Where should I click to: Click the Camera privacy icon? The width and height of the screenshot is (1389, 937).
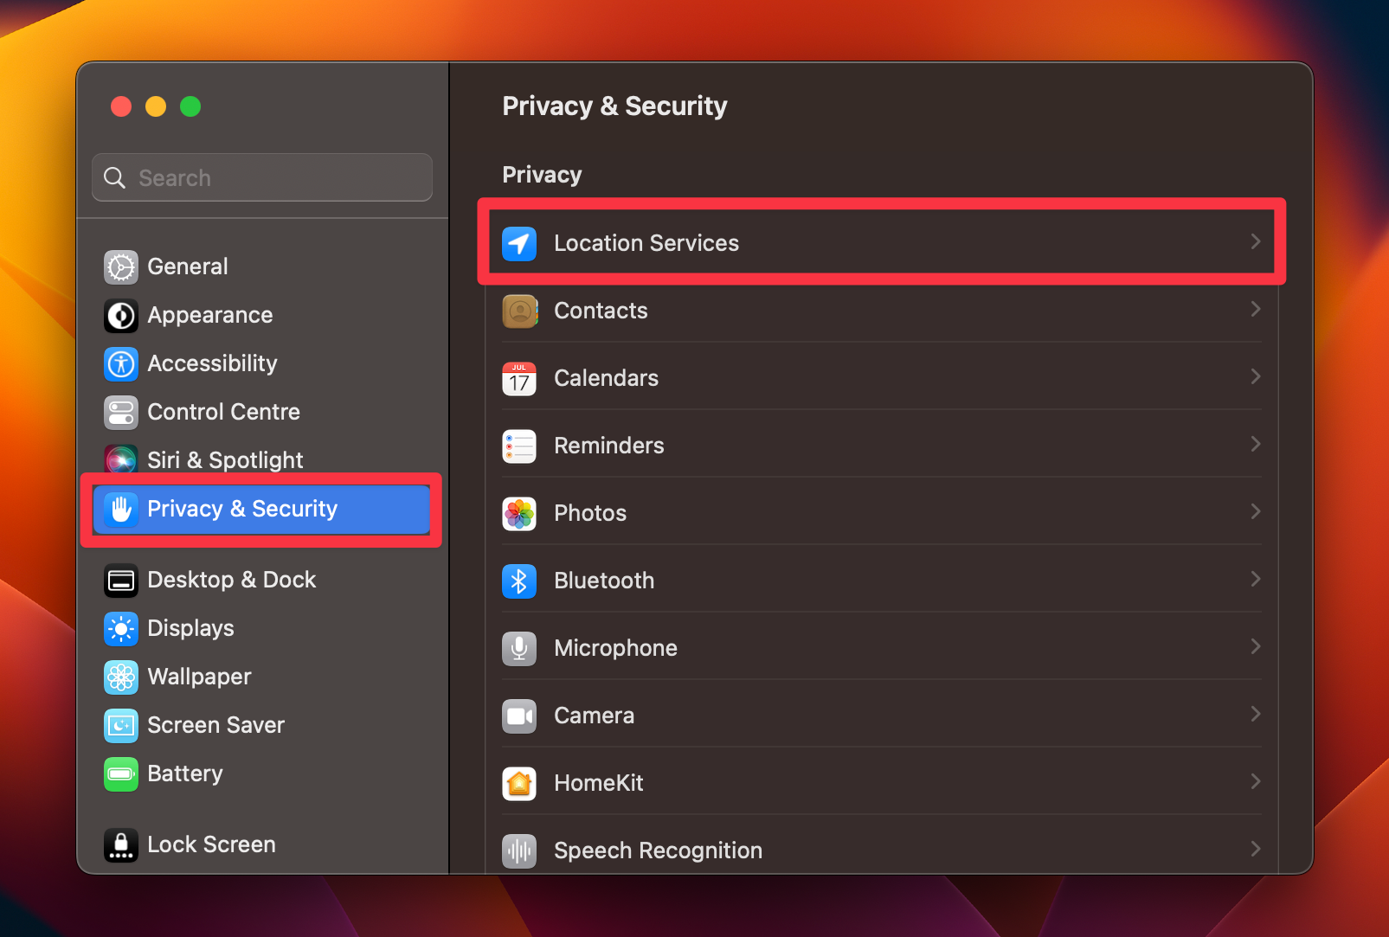[519, 716]
